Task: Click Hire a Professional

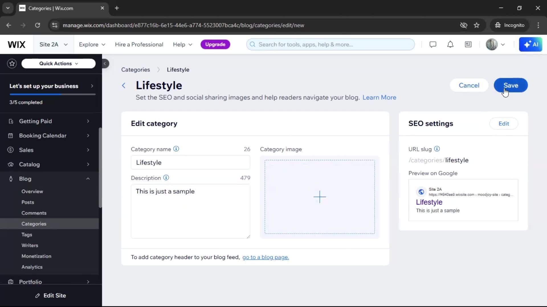Action: click(x=139, y=44)
